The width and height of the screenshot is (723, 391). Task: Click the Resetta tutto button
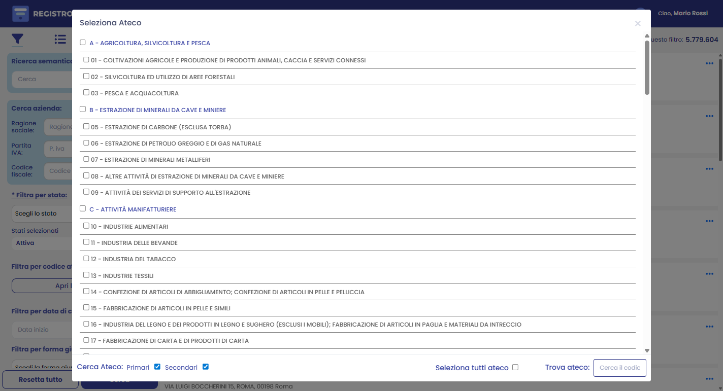coord(41,379)
